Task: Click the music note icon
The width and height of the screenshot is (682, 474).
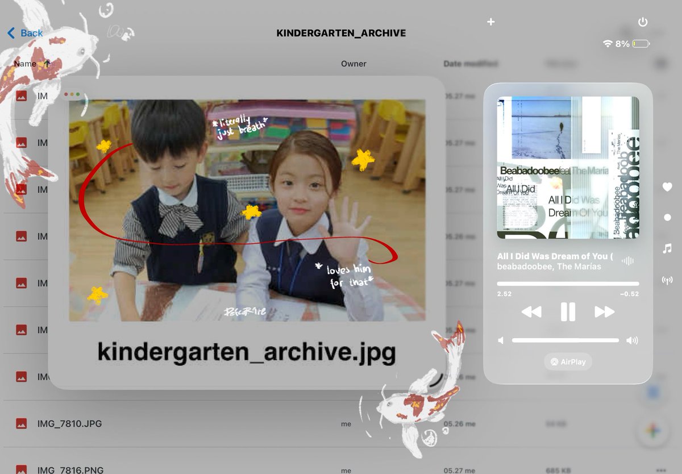Action: click(667, 248)
